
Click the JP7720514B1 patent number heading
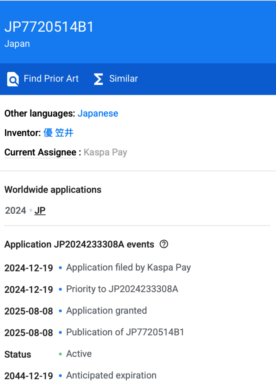49,27
